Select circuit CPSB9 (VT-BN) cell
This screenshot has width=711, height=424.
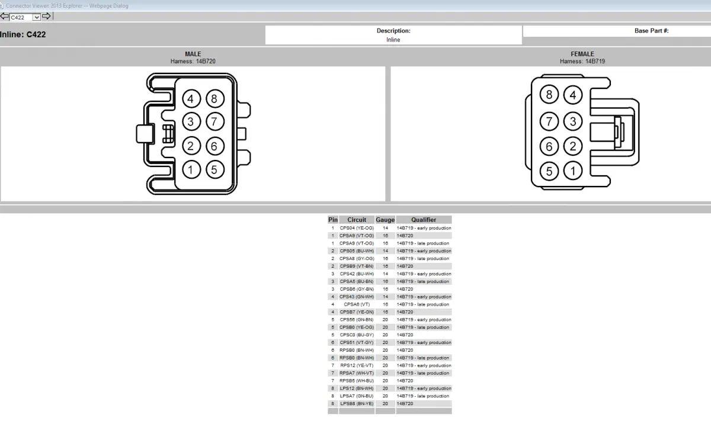[357, 266]
